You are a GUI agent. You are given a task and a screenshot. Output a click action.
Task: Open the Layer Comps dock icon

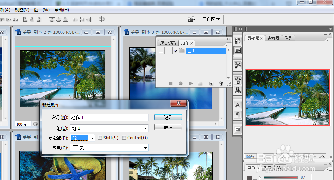238,129
